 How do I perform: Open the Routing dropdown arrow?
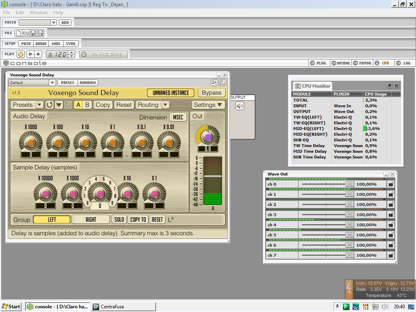point(165,105)
